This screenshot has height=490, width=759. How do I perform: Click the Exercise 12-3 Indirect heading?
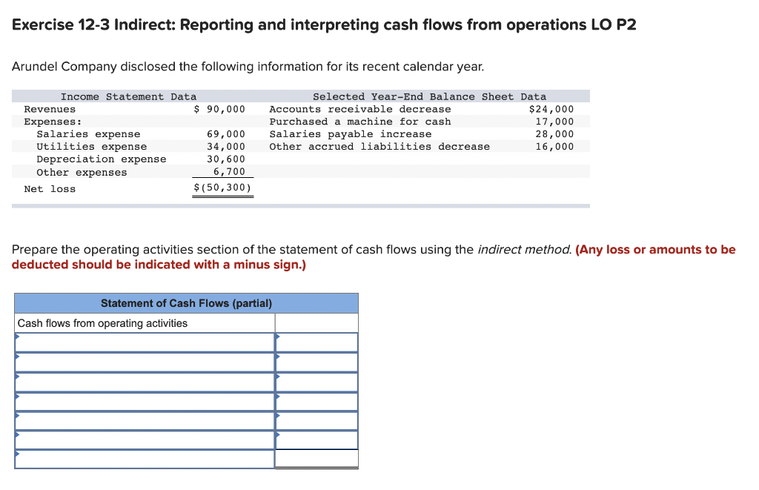click(324, 24)
